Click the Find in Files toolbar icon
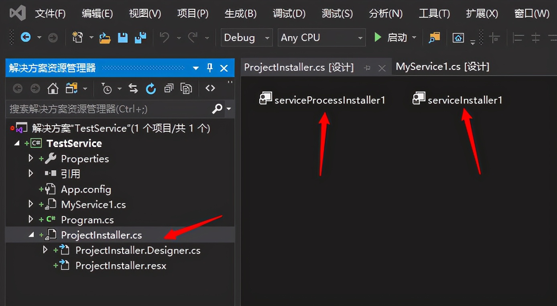557x306 pixels. (x=434, y=38)
